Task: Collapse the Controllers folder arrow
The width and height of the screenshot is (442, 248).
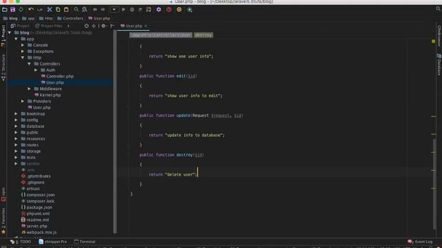Action: click(29, 64)
